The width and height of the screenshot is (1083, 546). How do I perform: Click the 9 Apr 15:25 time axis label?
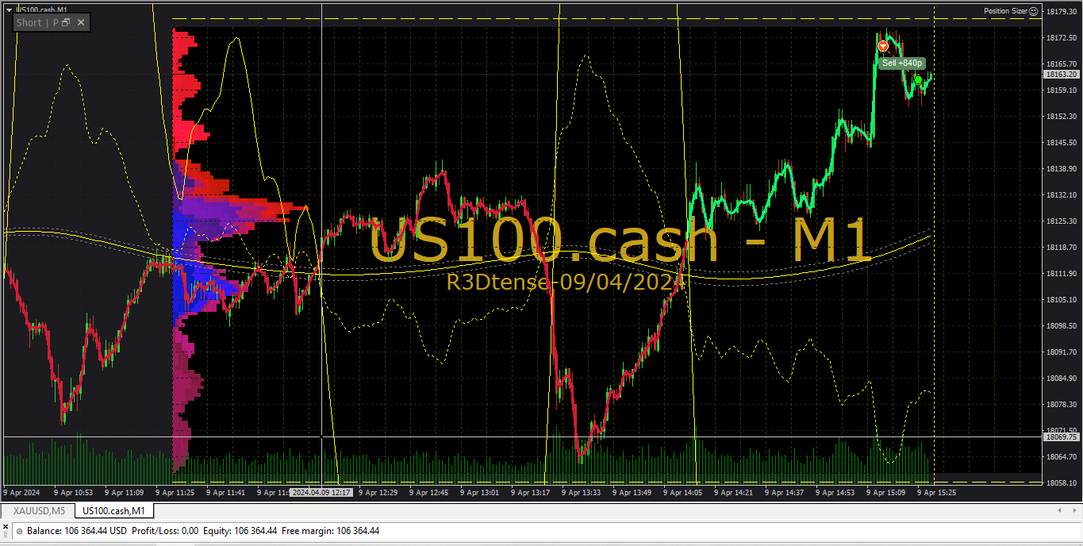click(936, 492)
